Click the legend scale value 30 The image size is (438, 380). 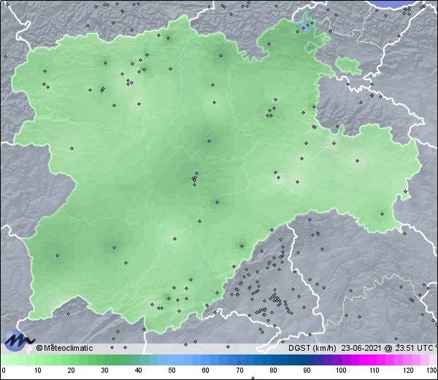[x=104, y=371]
